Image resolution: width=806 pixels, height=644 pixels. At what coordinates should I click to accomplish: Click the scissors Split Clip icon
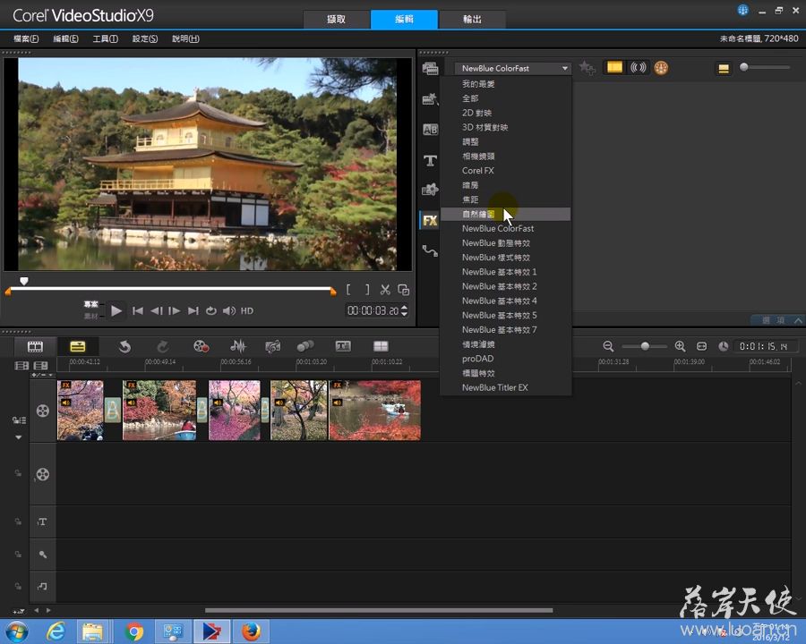coord(385,290)
